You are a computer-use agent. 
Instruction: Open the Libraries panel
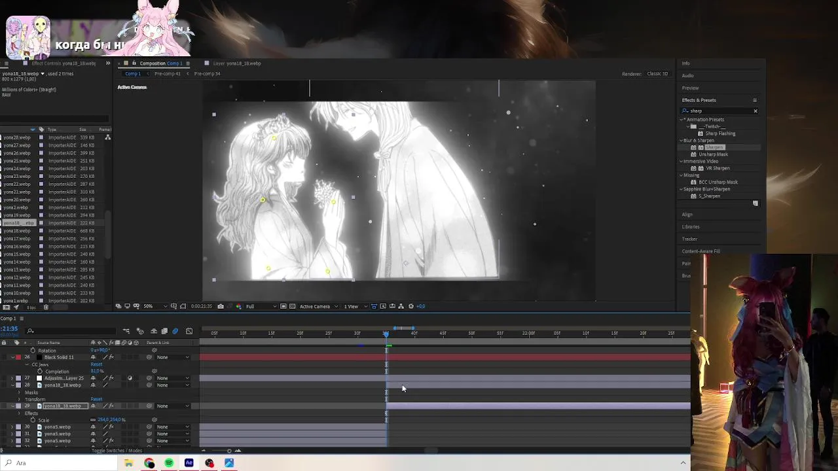click(691, 226)
